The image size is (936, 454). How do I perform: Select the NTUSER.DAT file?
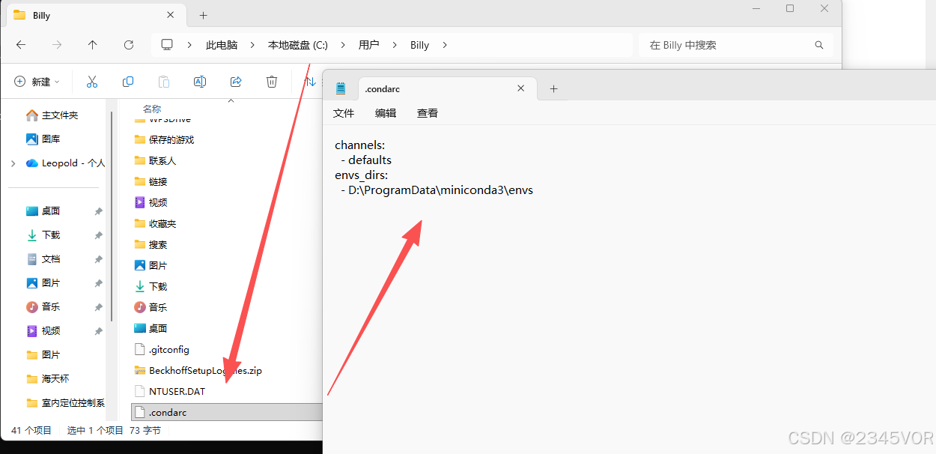tap(170, 391)
